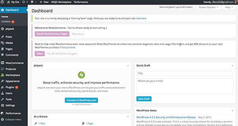Click the Plugins plug icon
The image size is (238, 126).
(2, 87)
